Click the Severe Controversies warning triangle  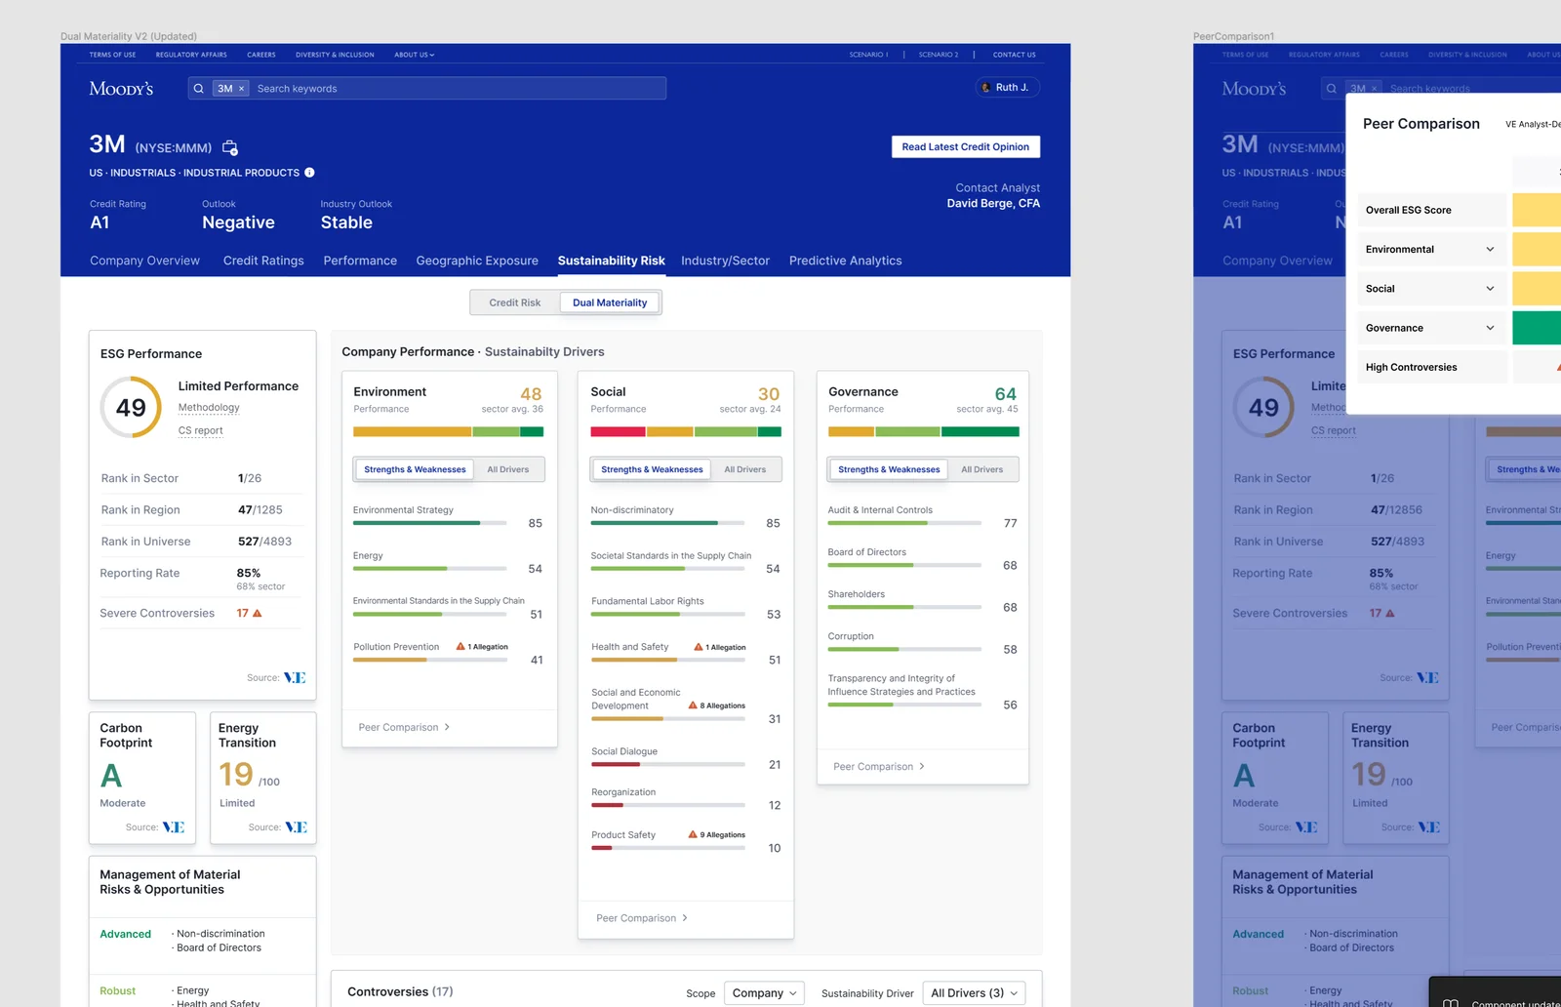pos(258,614)
